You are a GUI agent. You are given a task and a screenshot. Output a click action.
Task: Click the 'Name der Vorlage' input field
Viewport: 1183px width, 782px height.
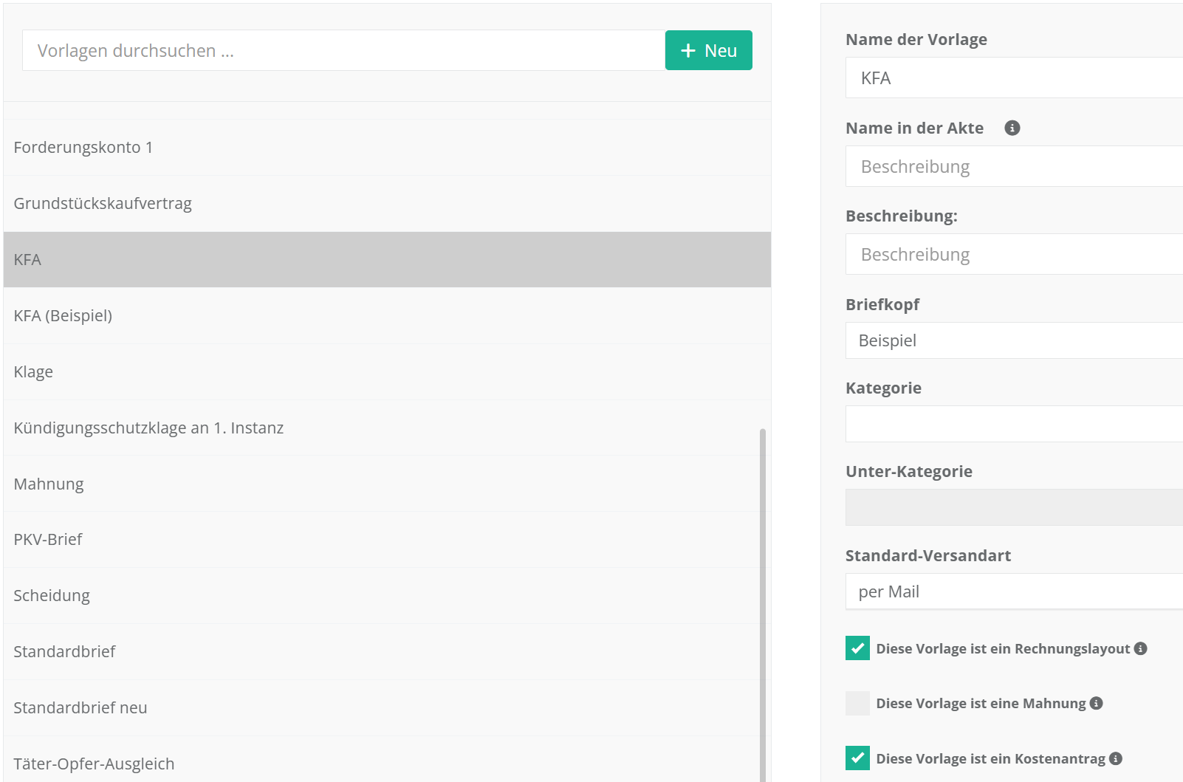coord(1013,78)
